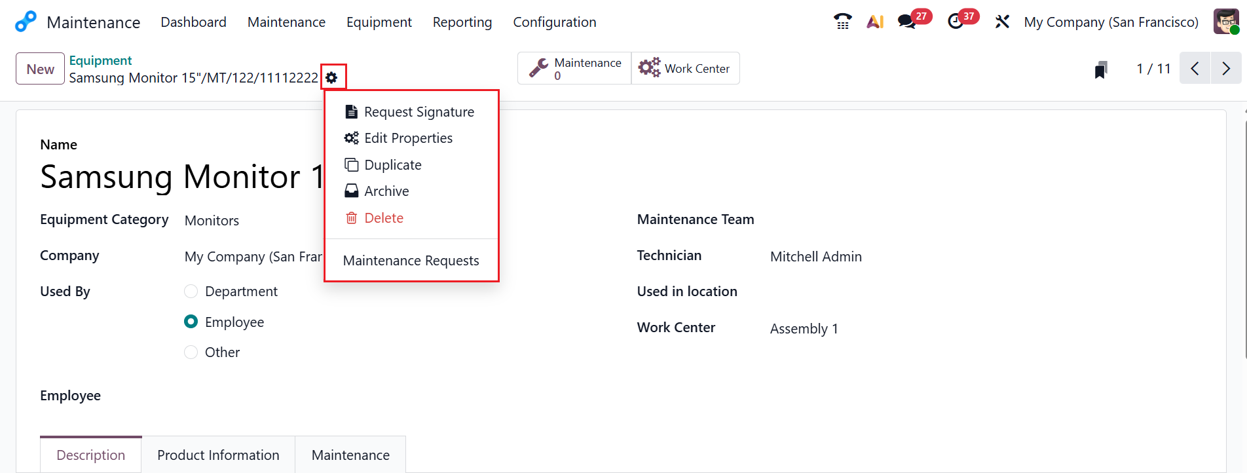
Task: Choose Duplicate from the actions menu
Action: pyautogui.click(x=392, y=165)
